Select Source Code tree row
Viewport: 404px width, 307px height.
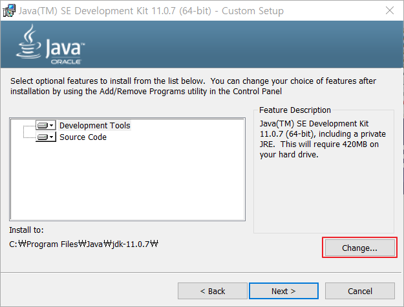[x=83, y=137]
